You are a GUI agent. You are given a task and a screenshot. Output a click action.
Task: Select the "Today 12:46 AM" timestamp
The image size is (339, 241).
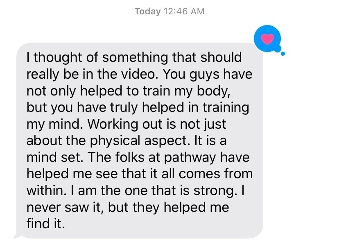point(169,11)
